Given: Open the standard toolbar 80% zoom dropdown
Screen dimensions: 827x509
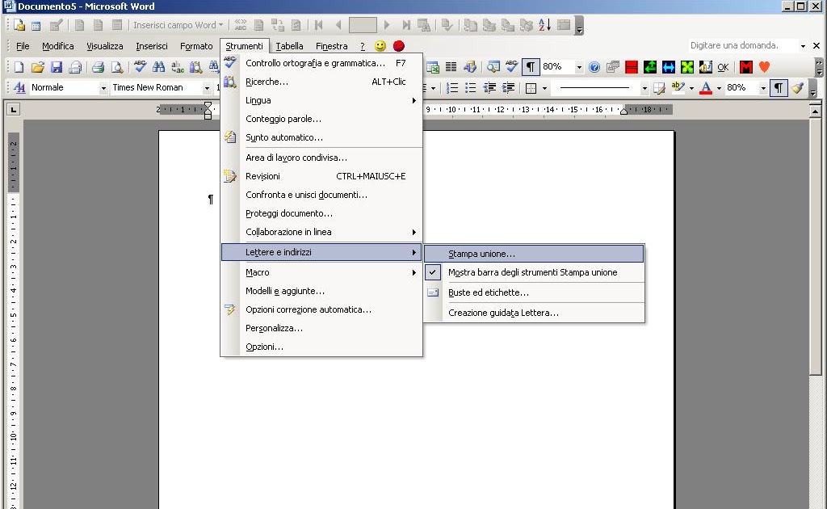Looking at the screenshot, I should [579, 67].
